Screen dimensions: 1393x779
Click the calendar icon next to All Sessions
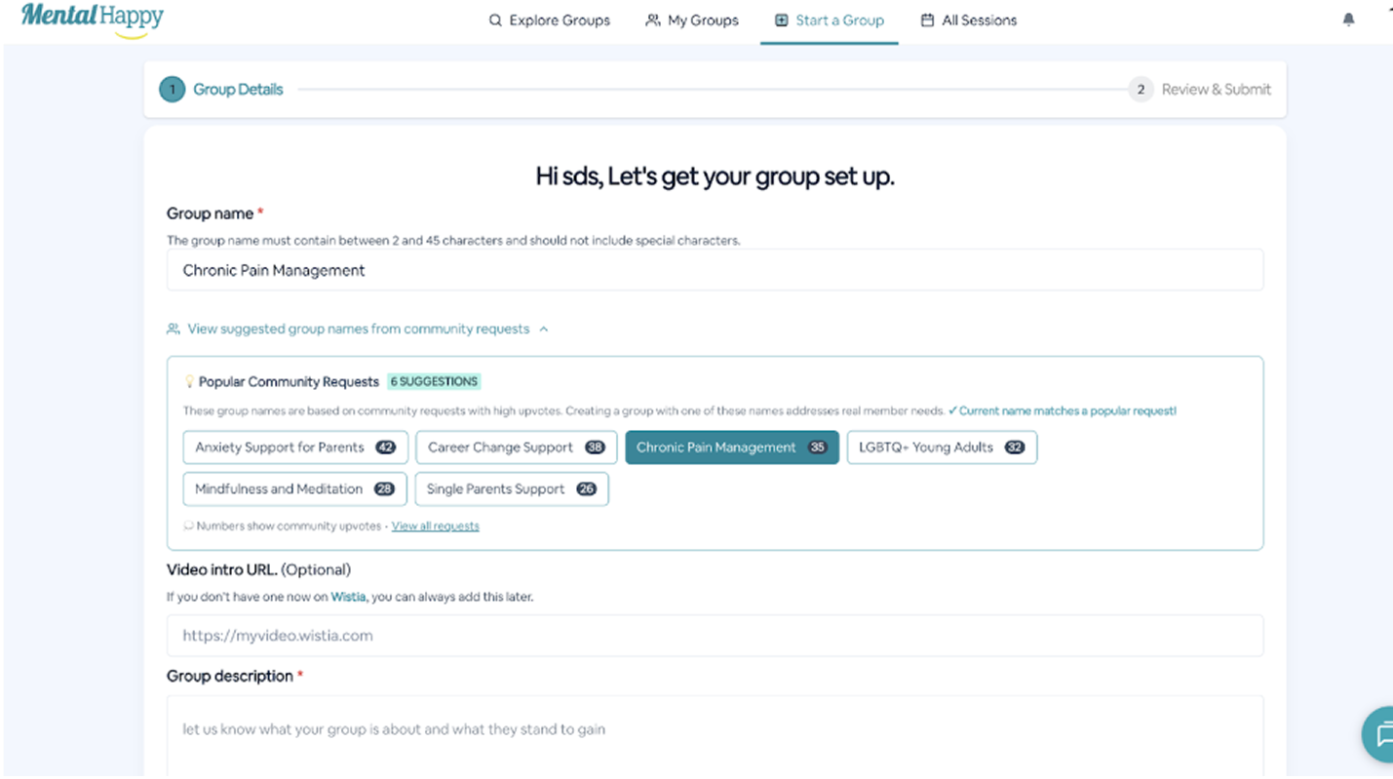[928, 19]
